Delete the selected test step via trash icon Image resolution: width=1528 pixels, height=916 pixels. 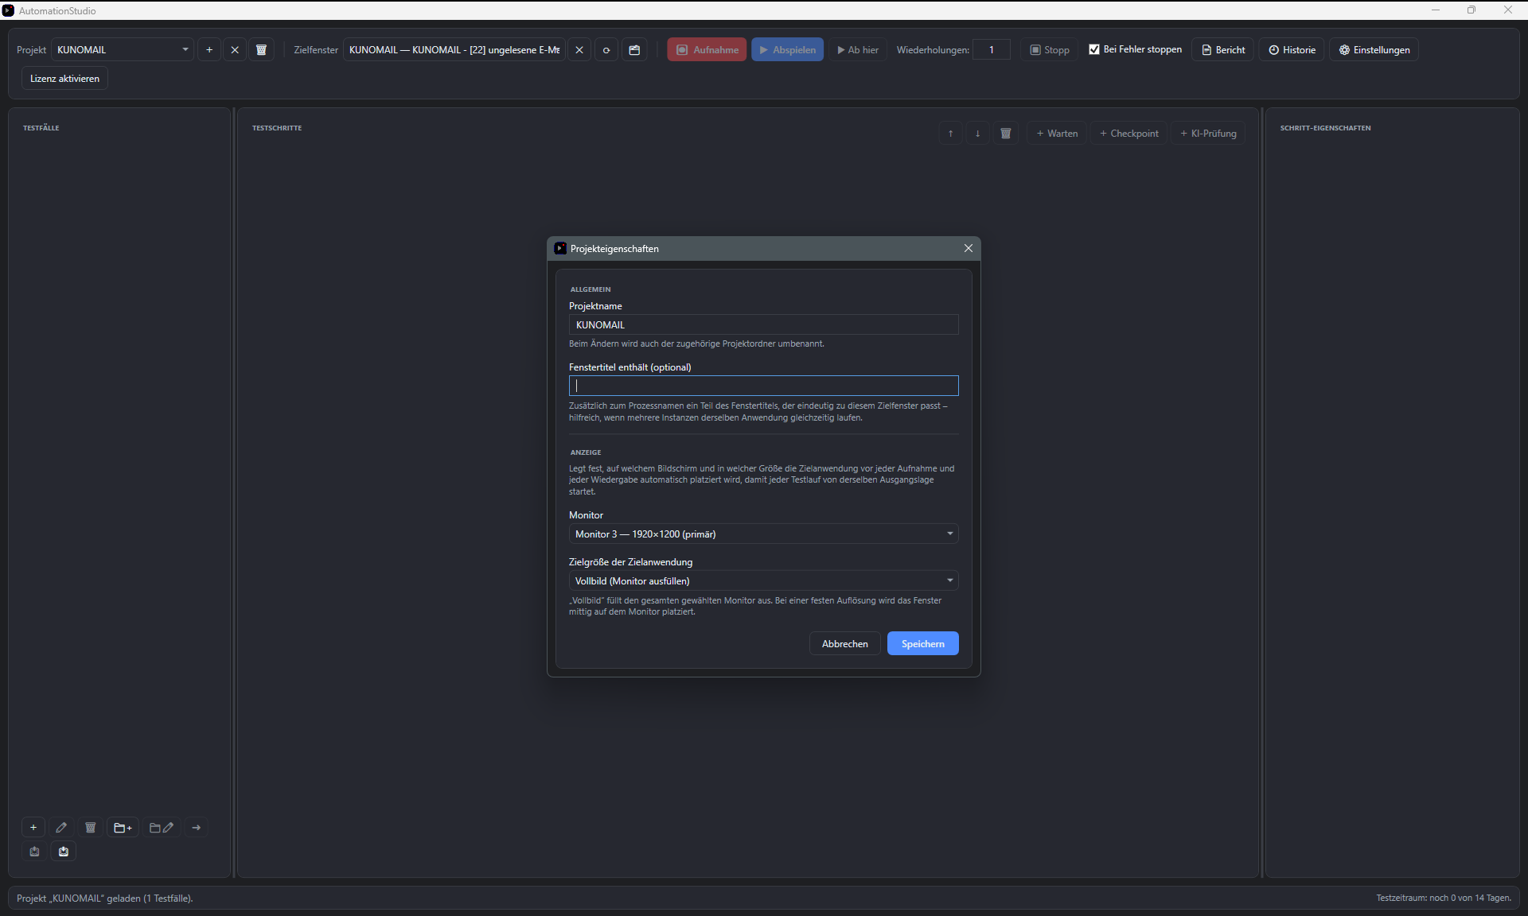click(x=1006, y=133)
